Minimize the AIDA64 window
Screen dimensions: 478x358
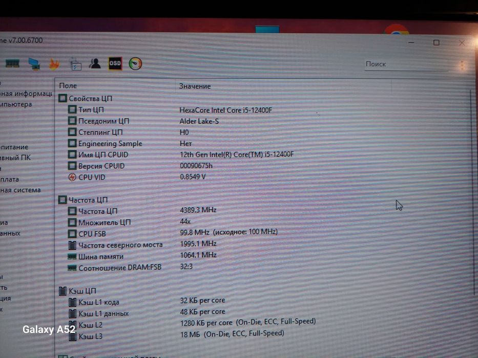[411, 42]
